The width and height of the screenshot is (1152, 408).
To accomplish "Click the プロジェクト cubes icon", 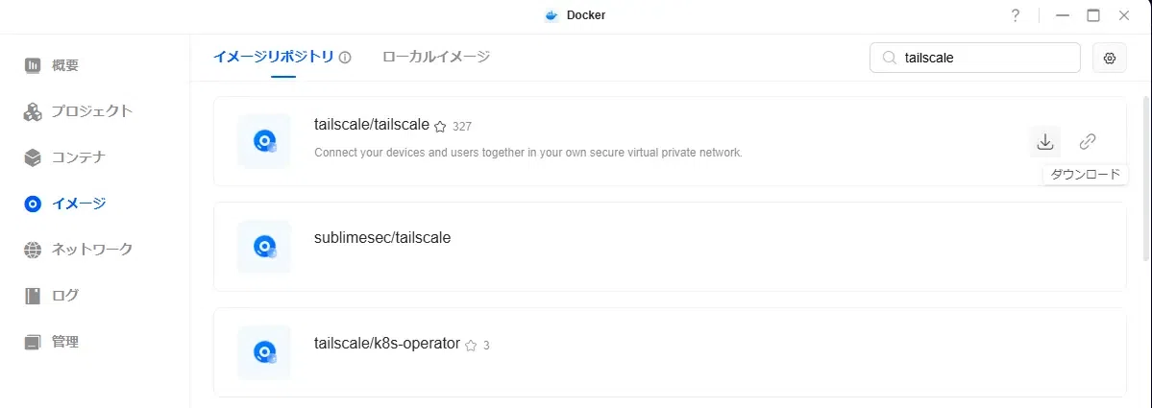I will pos(33,111).
